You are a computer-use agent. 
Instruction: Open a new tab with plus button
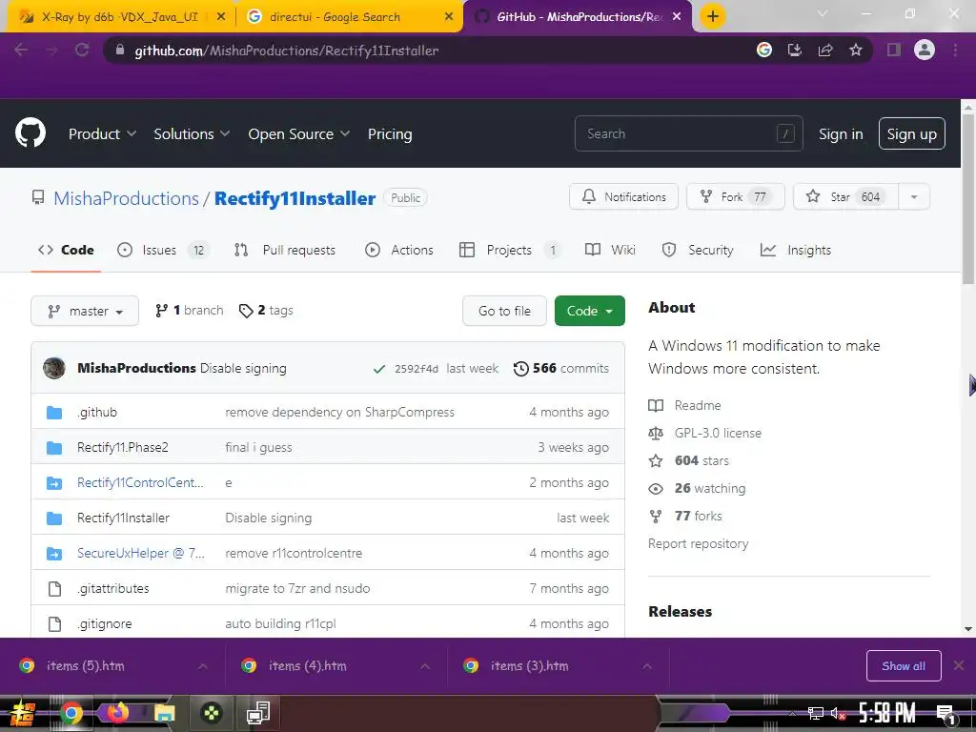coord(713,17)
